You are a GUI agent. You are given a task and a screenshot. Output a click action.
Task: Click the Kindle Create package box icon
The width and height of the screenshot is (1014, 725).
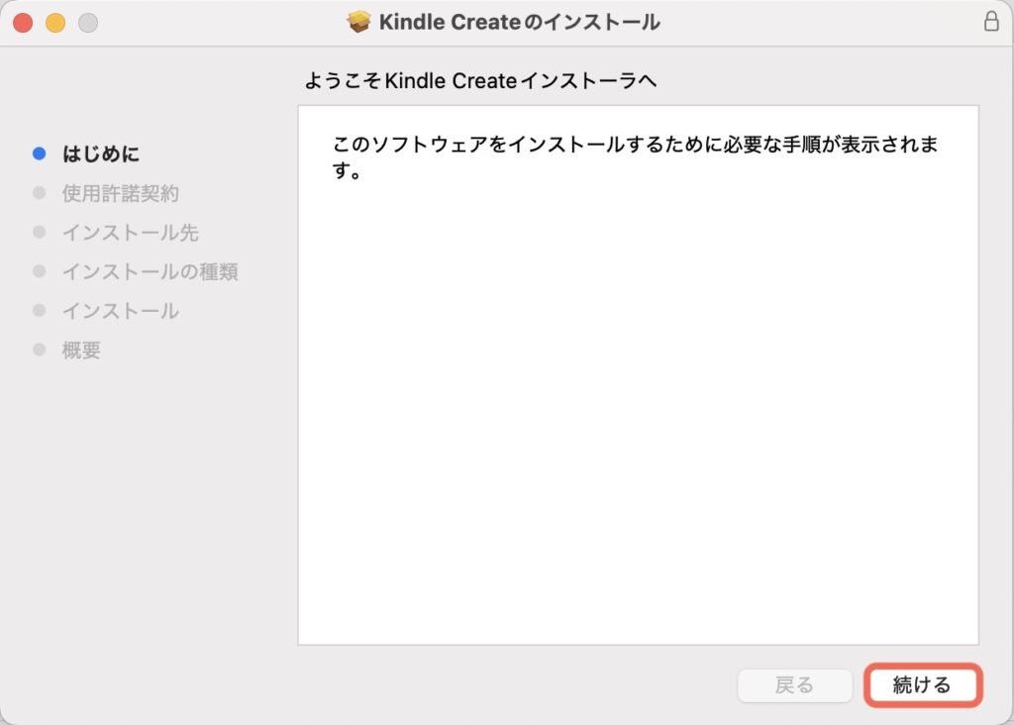(358, 22)
